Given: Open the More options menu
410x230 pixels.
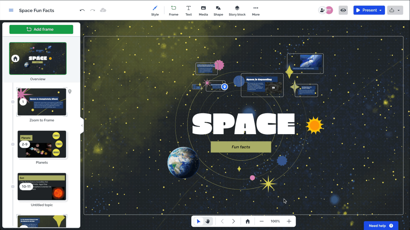Looking at the screenshot, I should 256,11.
